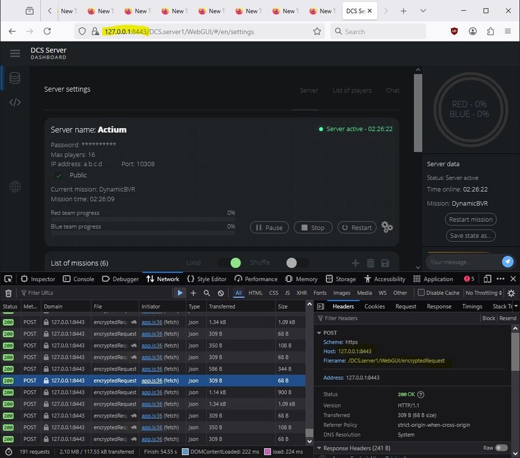Toggle the Shuffle missions switch

coord(297,263)
